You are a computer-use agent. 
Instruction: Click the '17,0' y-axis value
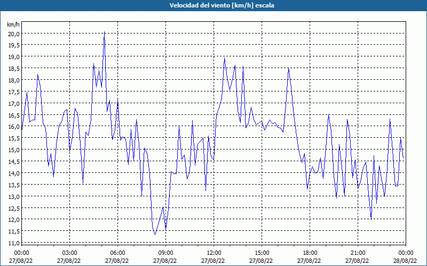[14, 104]
